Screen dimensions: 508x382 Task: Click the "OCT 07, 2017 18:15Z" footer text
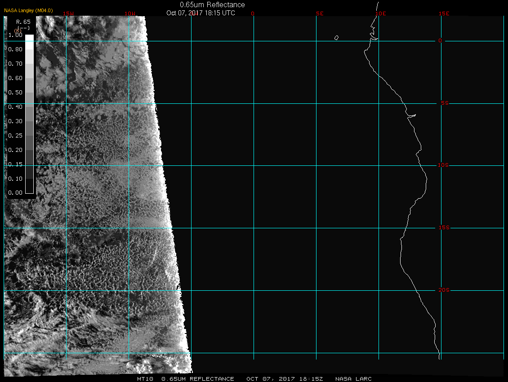pyautogui.click(x=285, y=379)
